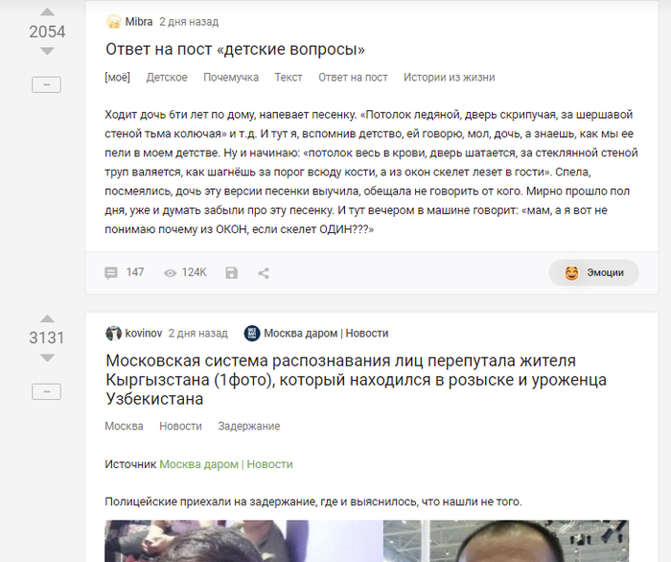The width and height of the screenshot is (671, 562).
Task: Collapse the kovinov post with minus button
Action: click(x=47, y=391)
